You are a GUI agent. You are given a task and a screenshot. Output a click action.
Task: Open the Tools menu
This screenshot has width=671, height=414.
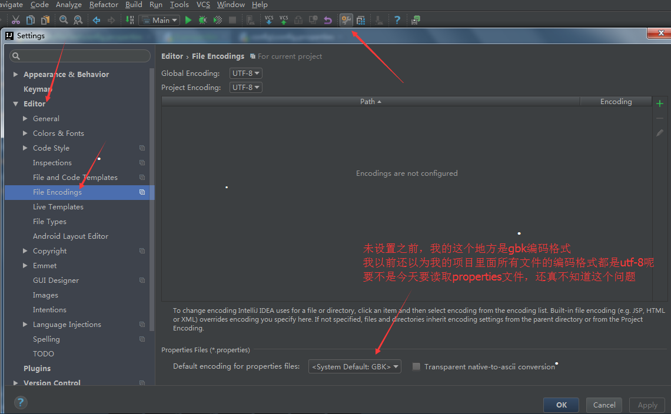(180, 5)
